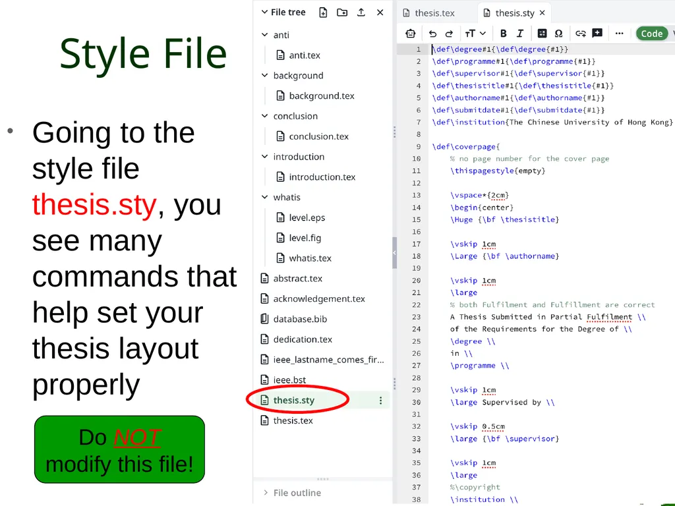Viewport: 675px width, 506px height.
Task: Collapse the conclusion folder
Action: pyautogui.click(x=265, y=116)
